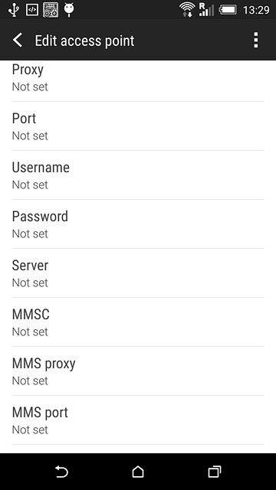Tap the USB connection status icon
This screenshot has height=490, width=276.
14,10
